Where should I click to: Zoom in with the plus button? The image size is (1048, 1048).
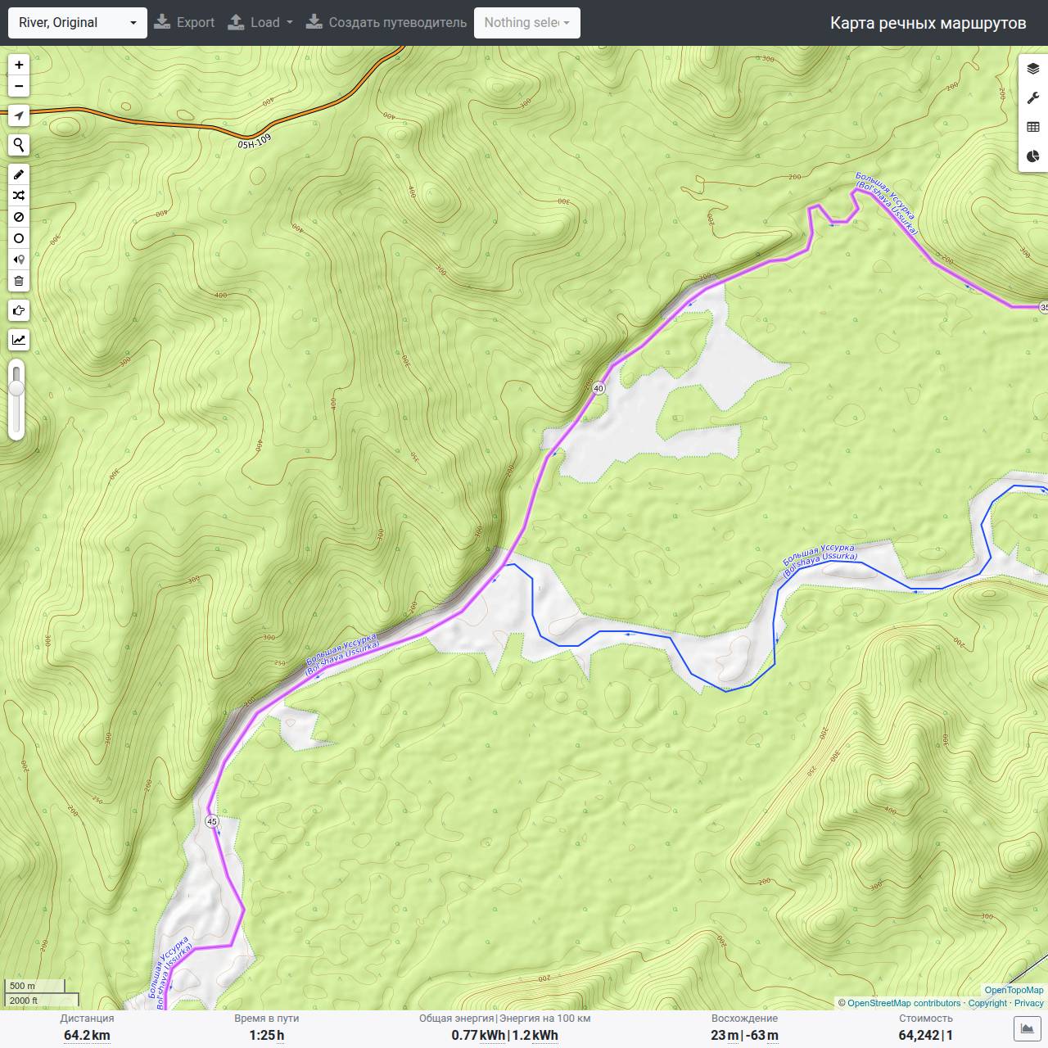tap(18, 65)
